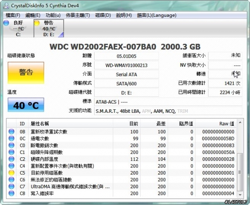Click the interface field Serial ATA
250x205 pixels.
click(x=127, y=75)
